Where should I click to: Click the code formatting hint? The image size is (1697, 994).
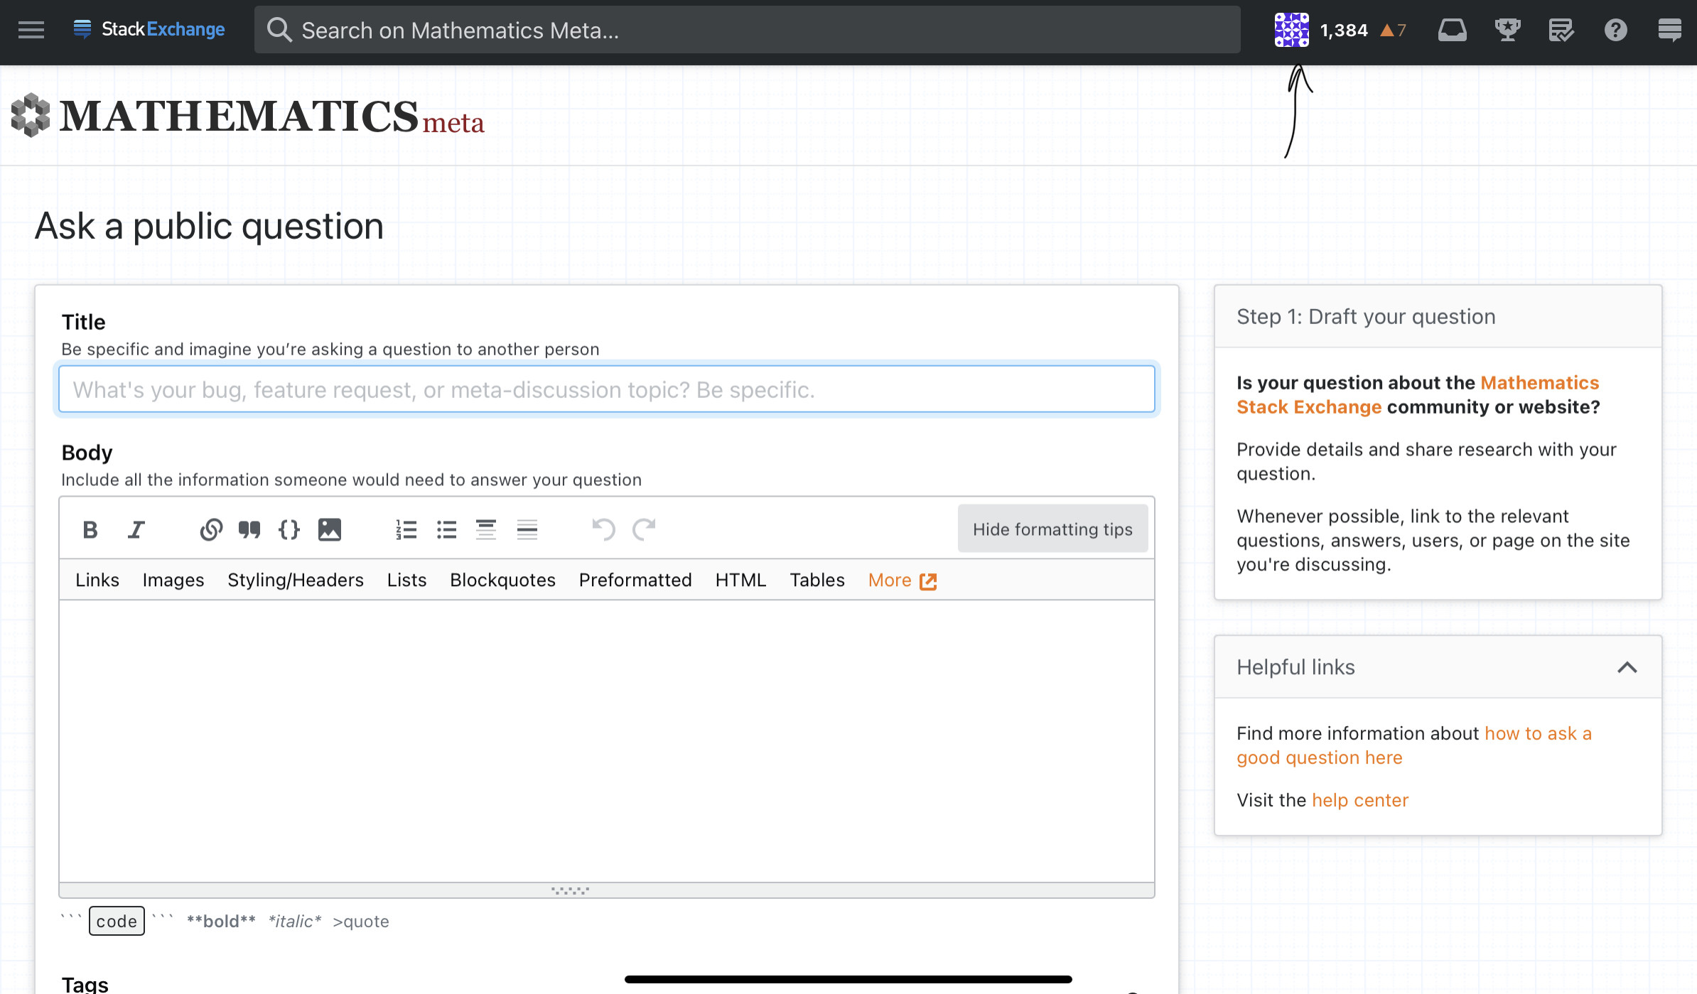pos(117,921)
